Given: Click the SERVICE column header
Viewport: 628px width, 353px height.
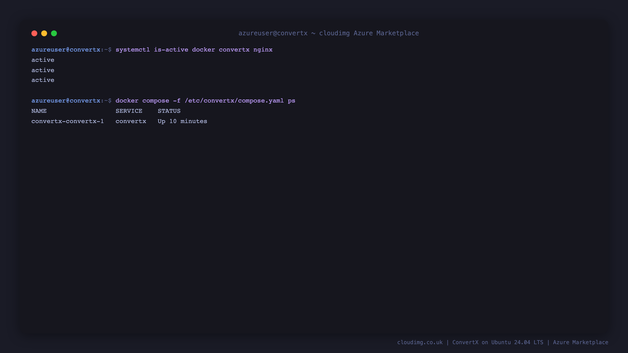Looking at the screenshot, I should tap(129, 111).
